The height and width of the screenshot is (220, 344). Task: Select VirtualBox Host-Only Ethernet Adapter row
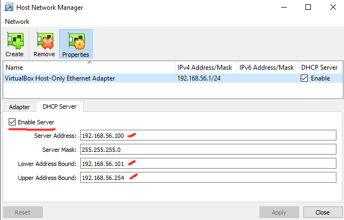[87, 78]
